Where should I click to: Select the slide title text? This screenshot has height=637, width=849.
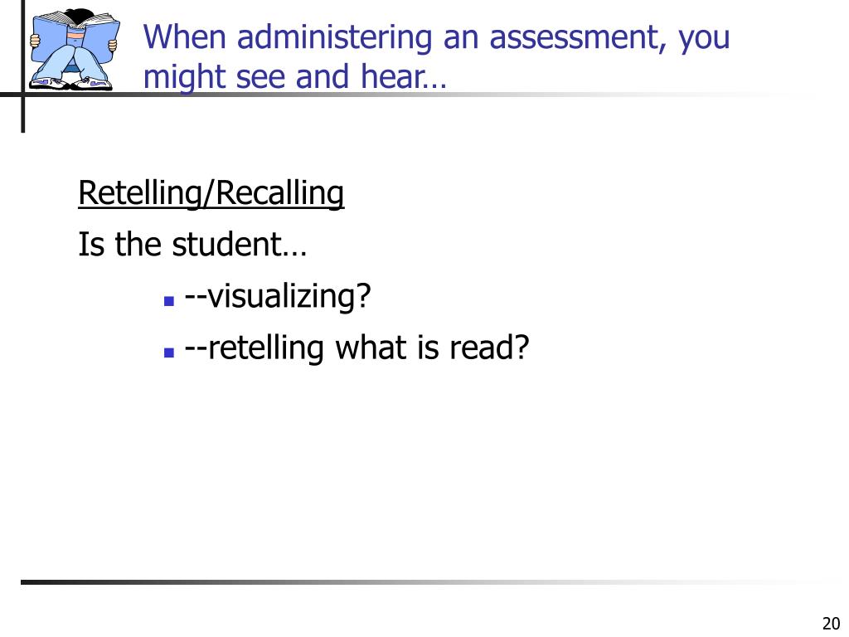point(436,56)
